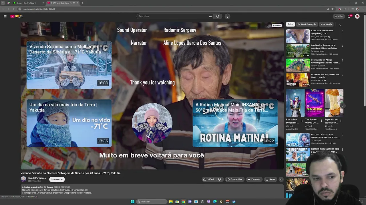
Task: Hide end screen cards with Ocultar
Action: click(277, 25)
